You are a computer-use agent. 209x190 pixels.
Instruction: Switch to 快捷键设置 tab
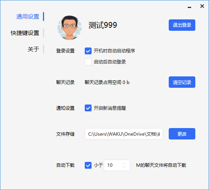(25, 33)
